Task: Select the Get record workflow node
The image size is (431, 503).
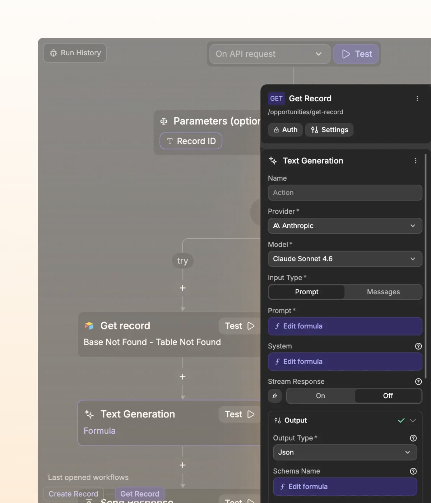Action: coord(170,334)
